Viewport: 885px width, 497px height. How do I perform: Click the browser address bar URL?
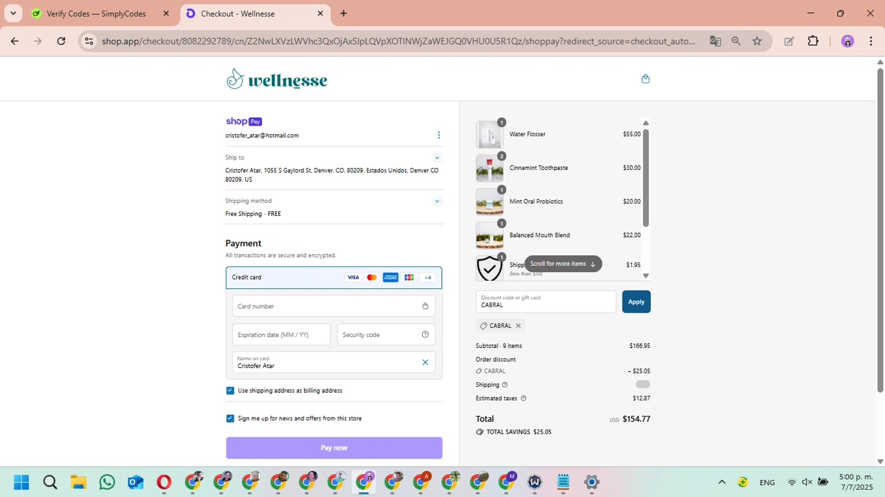click(x=398, y=41)
